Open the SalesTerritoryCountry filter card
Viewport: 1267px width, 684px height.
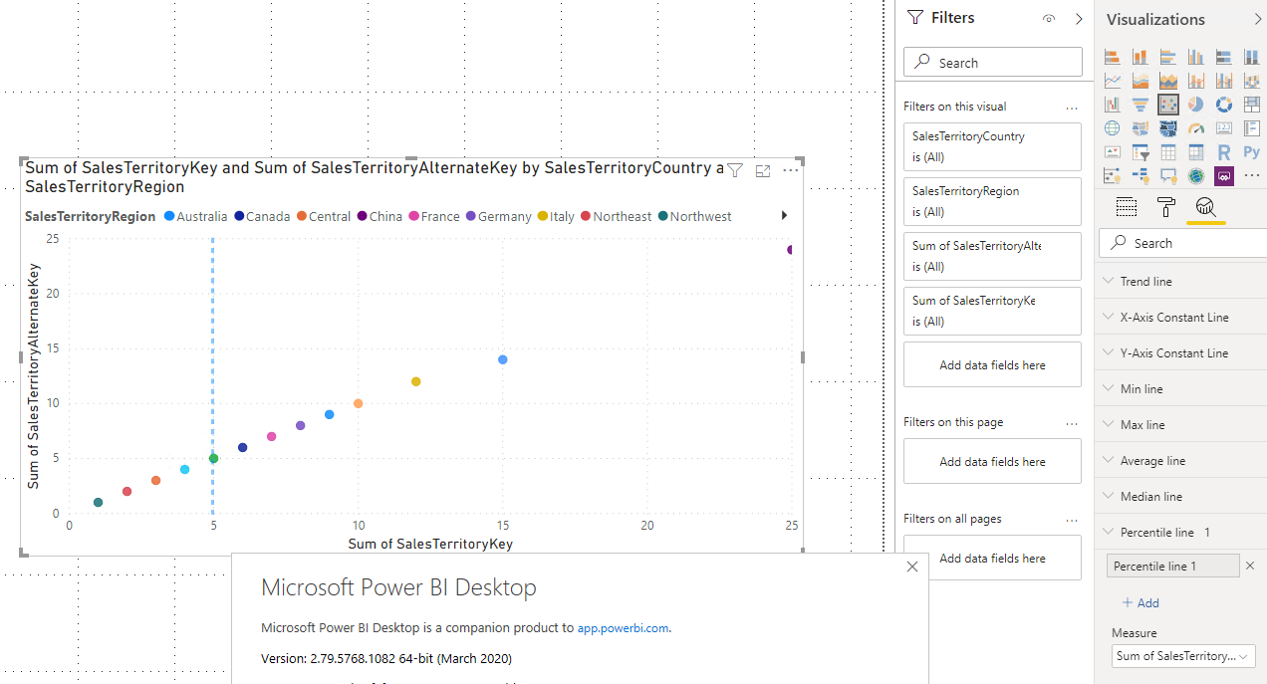pos(992,146)
